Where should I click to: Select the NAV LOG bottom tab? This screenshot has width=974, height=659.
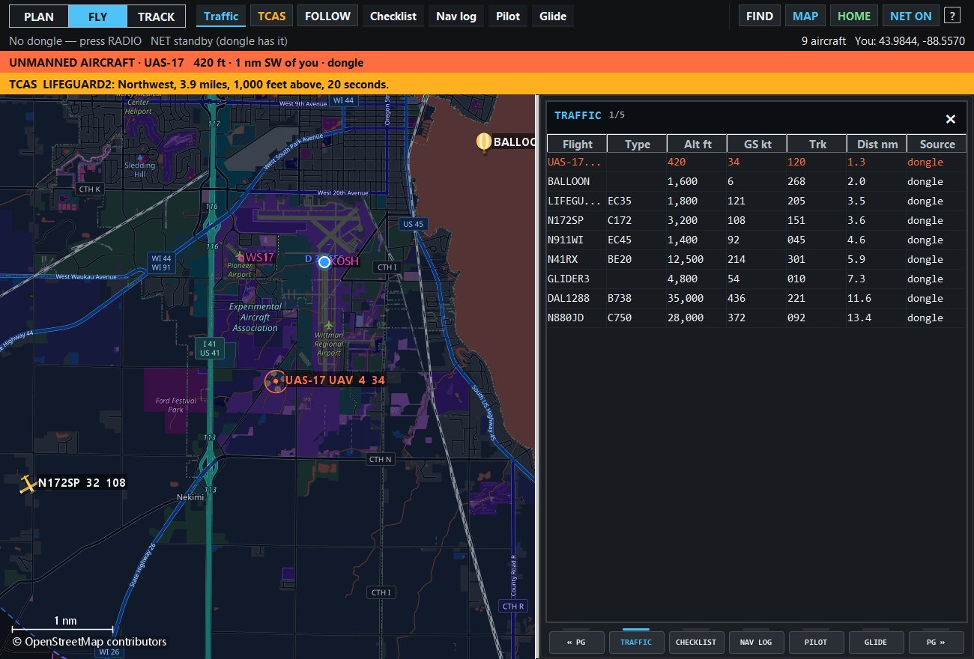point(756,642)
